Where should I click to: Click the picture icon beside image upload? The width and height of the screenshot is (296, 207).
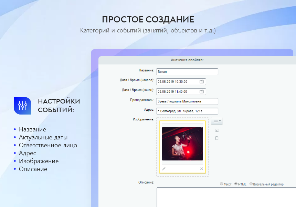217,130
